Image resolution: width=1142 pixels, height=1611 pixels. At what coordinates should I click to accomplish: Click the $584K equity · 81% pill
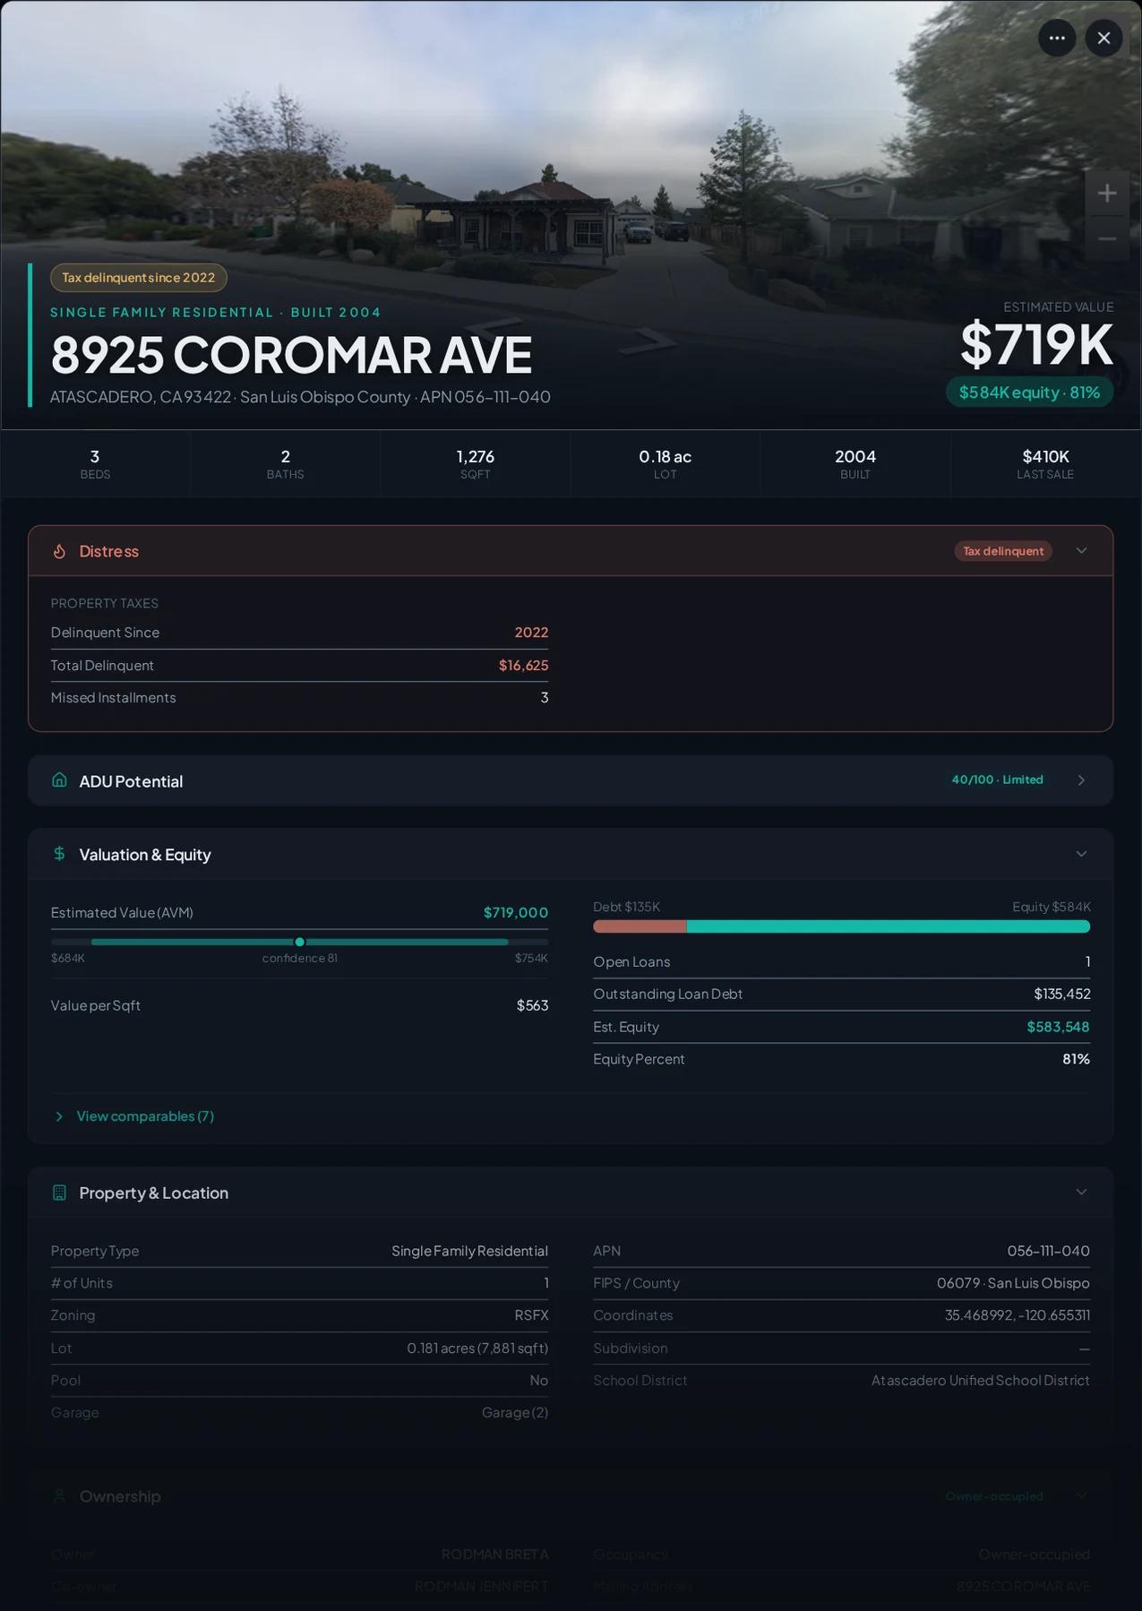pos(1029,392)
